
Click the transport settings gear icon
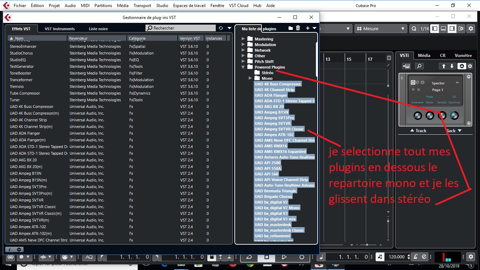point(471,257)
